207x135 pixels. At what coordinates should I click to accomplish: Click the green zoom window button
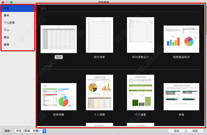point(11,2)
